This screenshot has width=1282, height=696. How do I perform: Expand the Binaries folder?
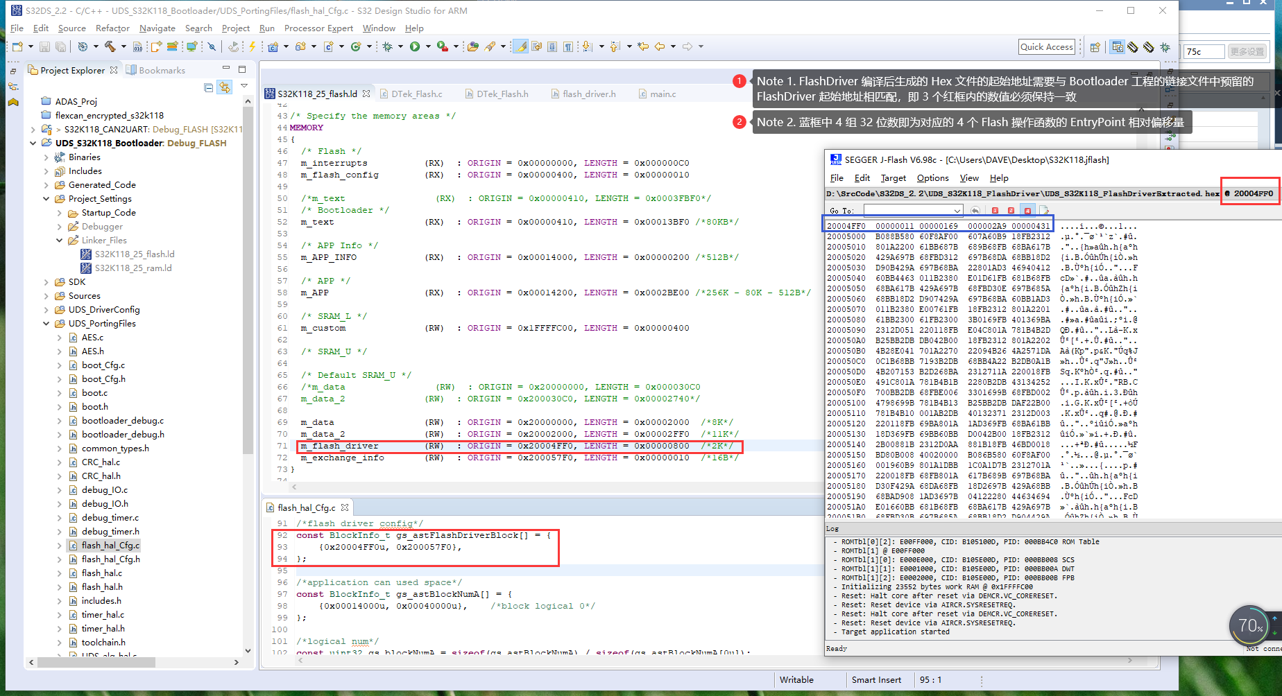[x=46, y=157]
